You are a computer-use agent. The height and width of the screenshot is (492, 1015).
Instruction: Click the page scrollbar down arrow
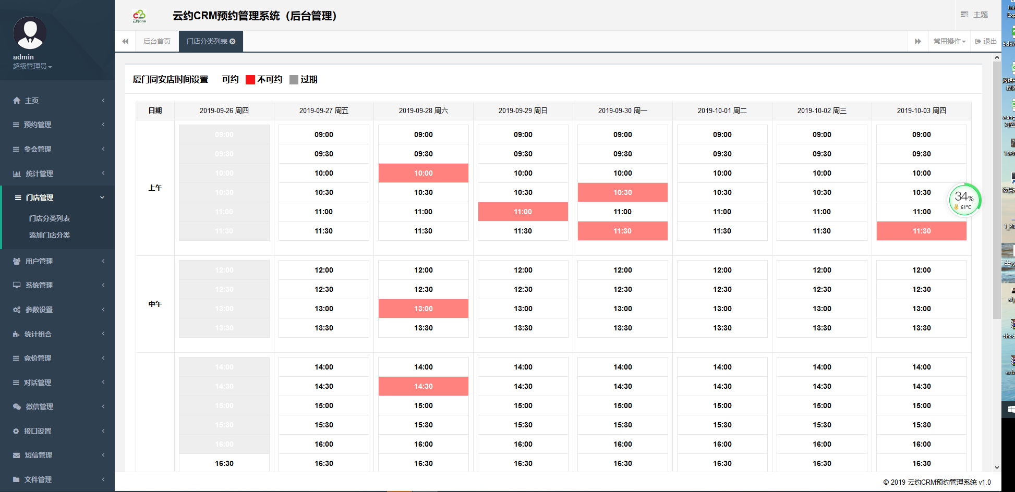997,468
